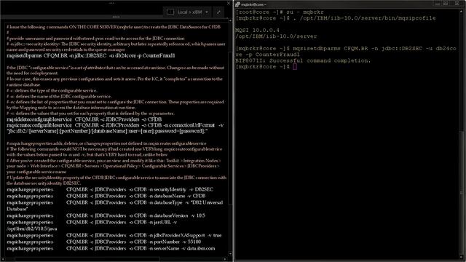
Task: Click the '/opt/ibm/db2/V10.5/java' path text
Action: (x=32, y=229)
